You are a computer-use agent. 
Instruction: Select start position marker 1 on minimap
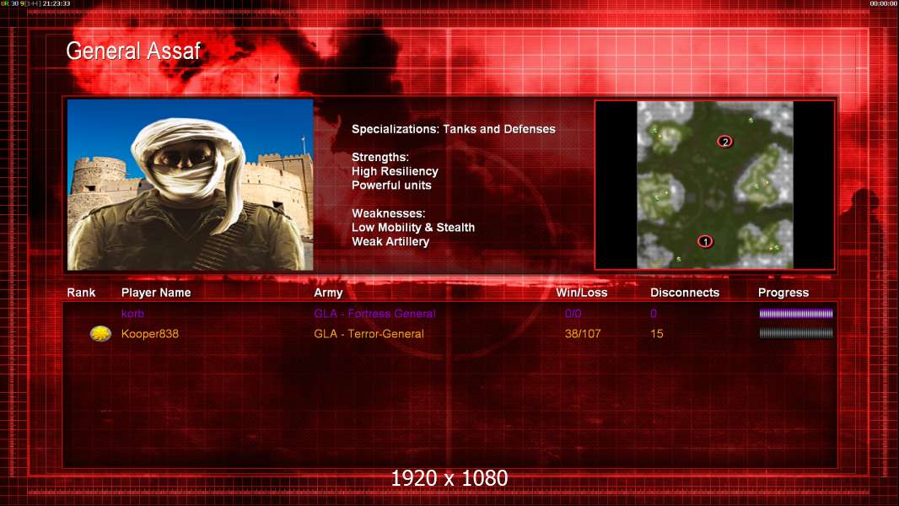[x=705, y=241]
